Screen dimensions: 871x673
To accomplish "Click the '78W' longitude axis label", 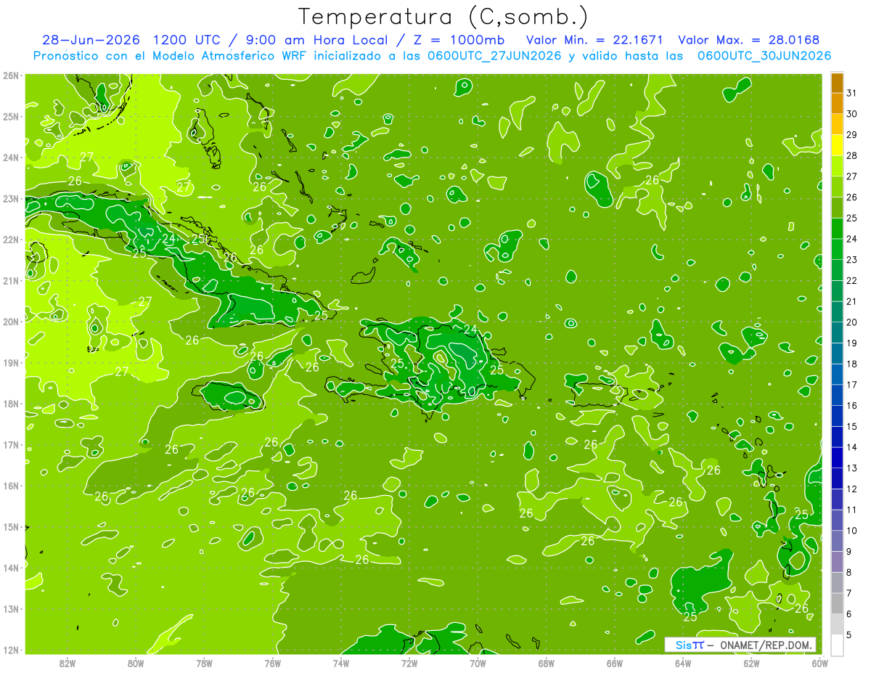I will click(x=204, y=663).
